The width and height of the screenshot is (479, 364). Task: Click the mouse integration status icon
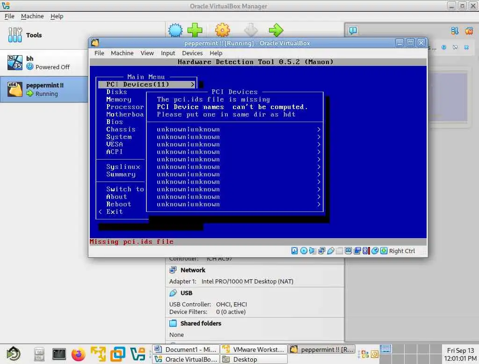click(x=375, y=251)
